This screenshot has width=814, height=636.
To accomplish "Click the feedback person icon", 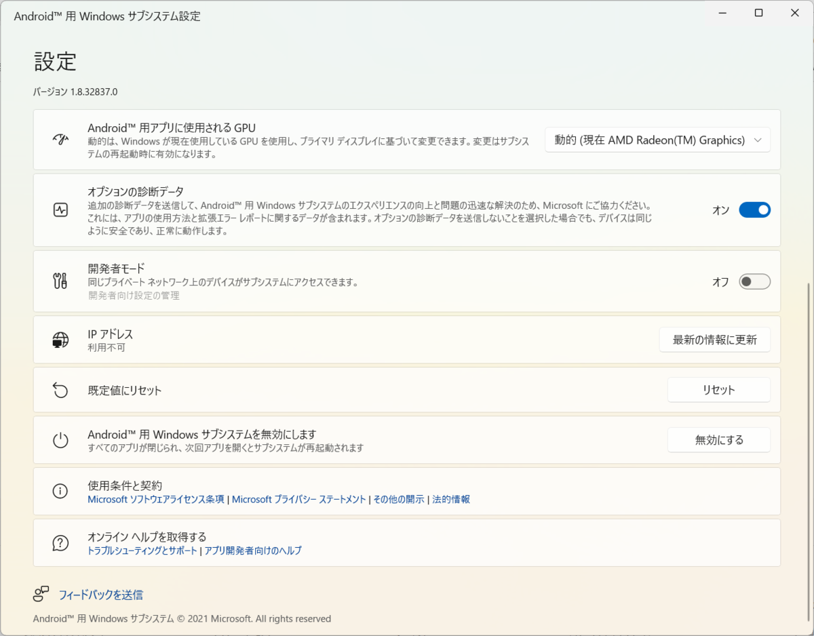I will tap(41, 595).
